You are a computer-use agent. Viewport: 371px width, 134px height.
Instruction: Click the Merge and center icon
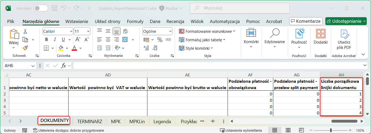(x=125, y=40)
